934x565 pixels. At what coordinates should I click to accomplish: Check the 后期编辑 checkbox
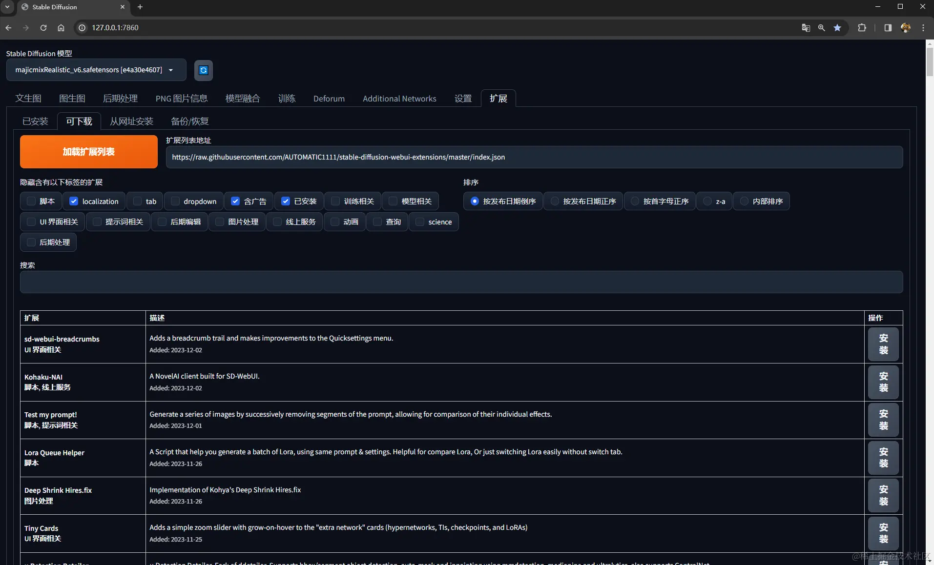point(162,222)
